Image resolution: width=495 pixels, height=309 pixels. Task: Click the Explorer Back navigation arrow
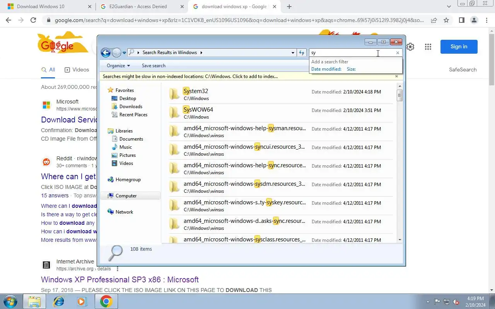[x=106, y=53]
